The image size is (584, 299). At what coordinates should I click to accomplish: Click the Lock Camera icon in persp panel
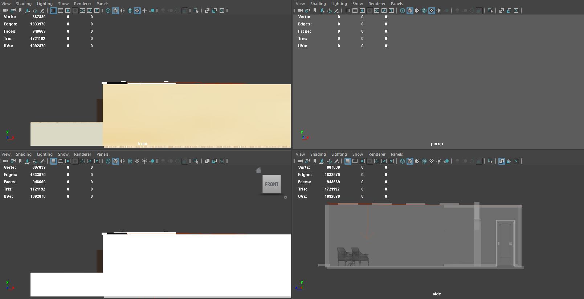coord(307,11)
